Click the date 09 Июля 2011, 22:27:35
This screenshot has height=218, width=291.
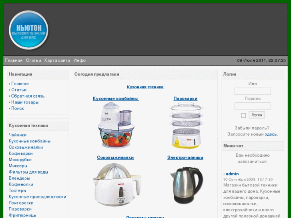click(261, 60)
